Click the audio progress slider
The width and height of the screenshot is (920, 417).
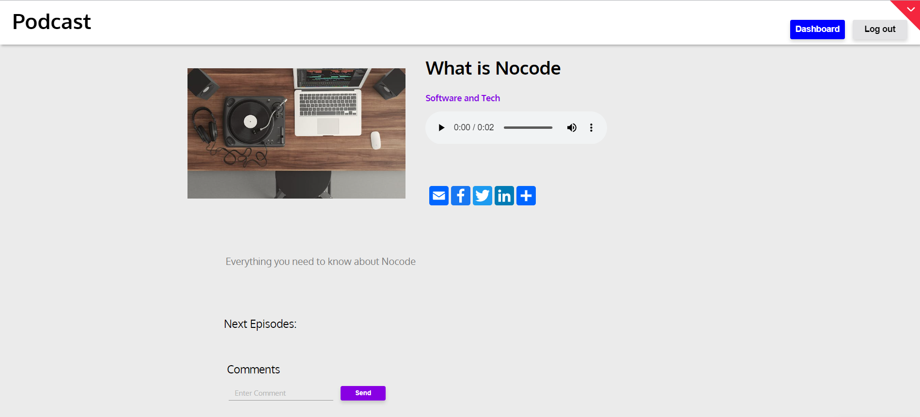[x=528, y=128]
